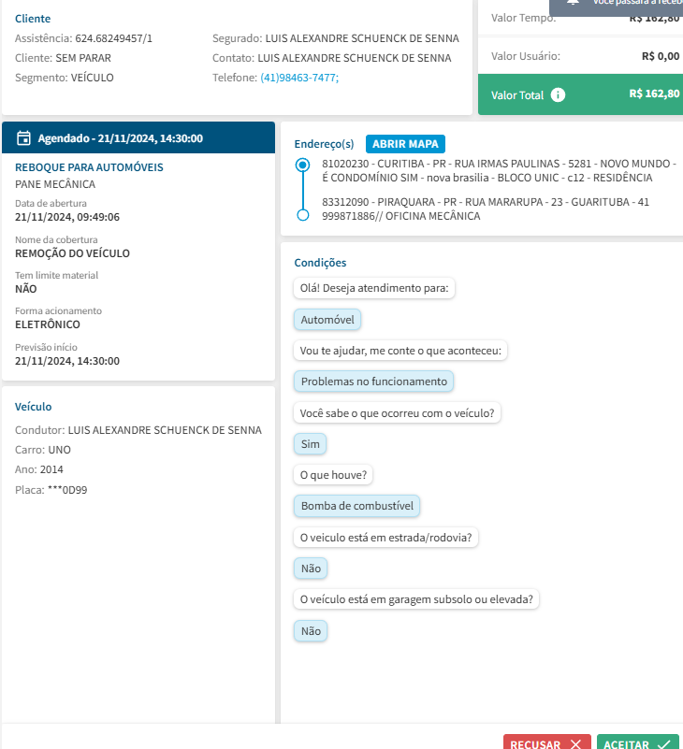The height and width of the screenshot is (749, 683).
Task: Accept the service with the ACEITAR button
Action: (x=637, y=743)
